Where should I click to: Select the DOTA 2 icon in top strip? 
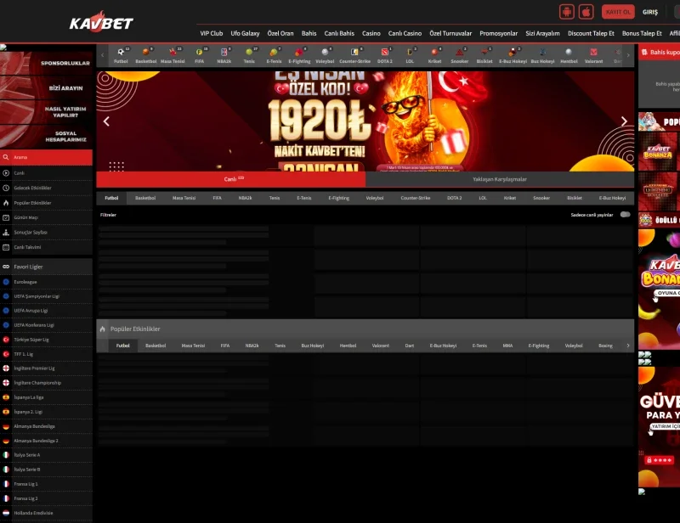click(385, 52)
